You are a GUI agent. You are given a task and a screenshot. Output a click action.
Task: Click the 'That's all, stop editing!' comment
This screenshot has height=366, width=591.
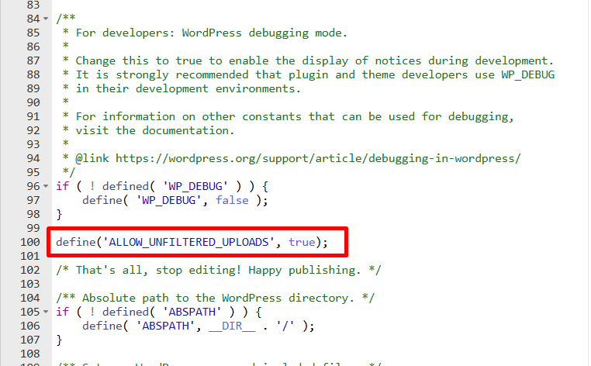point(218,270)
